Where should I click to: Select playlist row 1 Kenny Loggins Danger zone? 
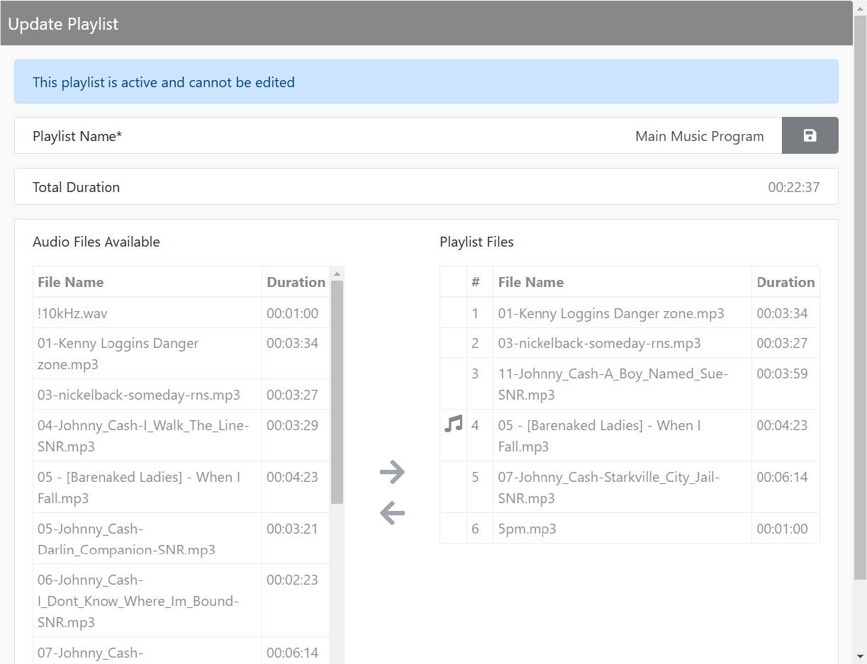(630, 313)
